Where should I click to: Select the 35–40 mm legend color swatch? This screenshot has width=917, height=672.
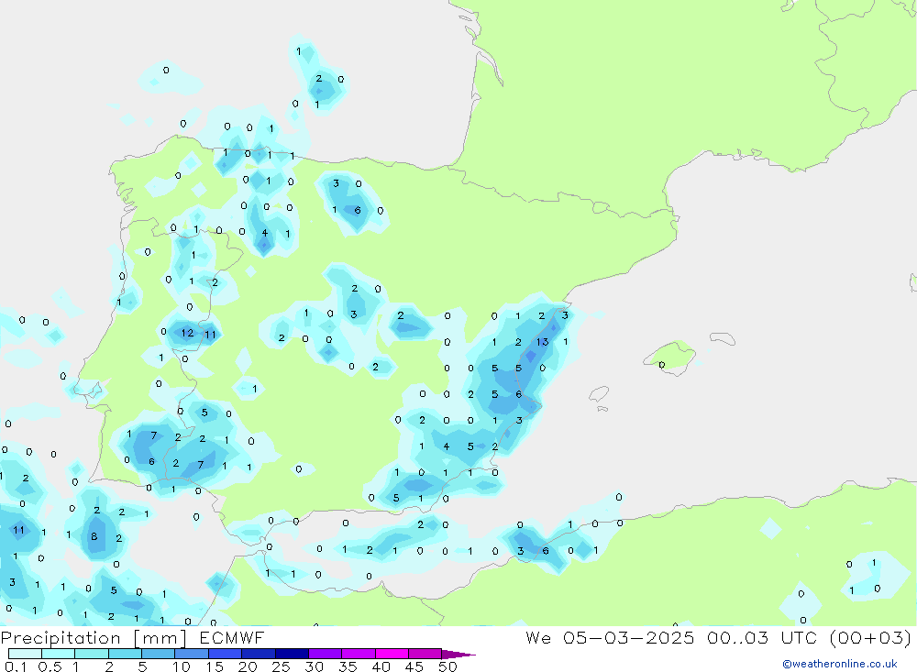(359, 654)
